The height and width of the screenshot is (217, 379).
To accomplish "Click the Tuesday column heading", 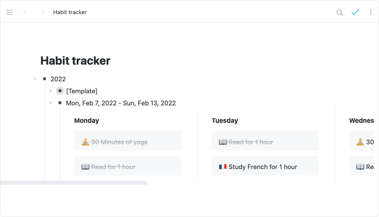I will pyautogui.click(x=224, y=121).
